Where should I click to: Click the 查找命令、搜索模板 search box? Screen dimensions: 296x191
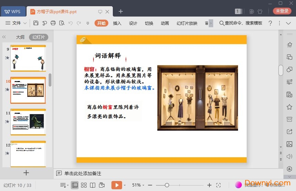[241, 23]
